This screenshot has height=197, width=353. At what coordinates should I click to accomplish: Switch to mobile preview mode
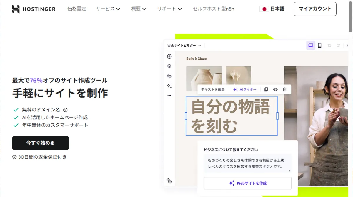pos(320,45)
